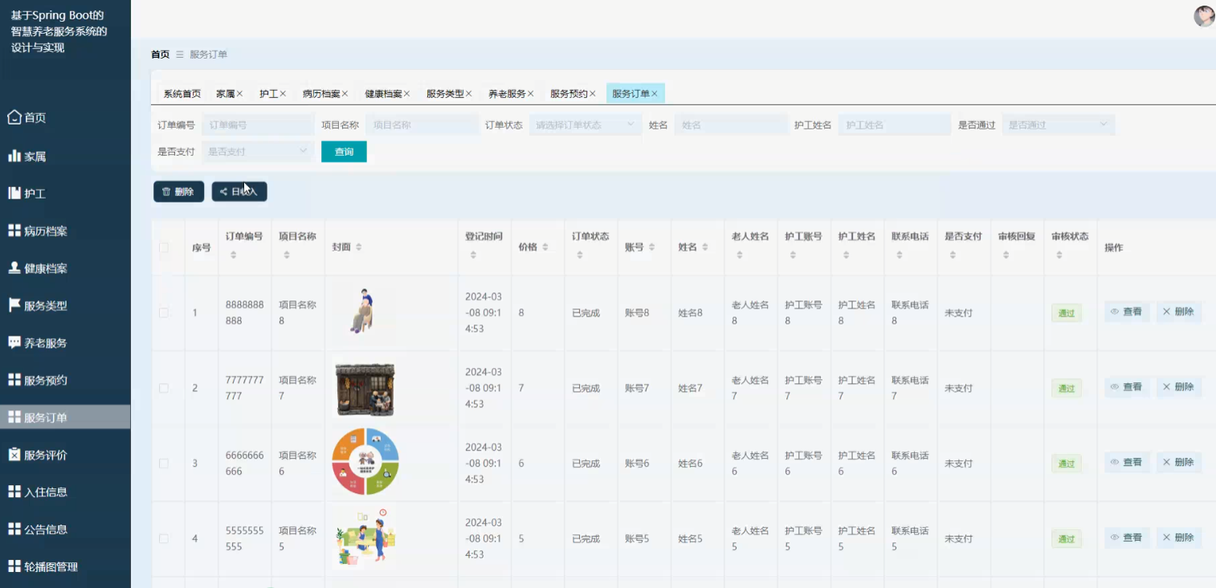The height and width of the screenshot is (588, 1216).
Task: Select the 首页 home icon in sidebar
Action: [13, 116]
